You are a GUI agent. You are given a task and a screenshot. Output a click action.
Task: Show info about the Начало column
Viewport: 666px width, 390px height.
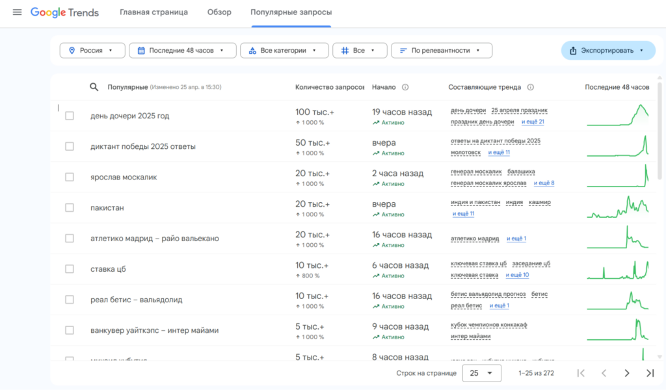405,87
